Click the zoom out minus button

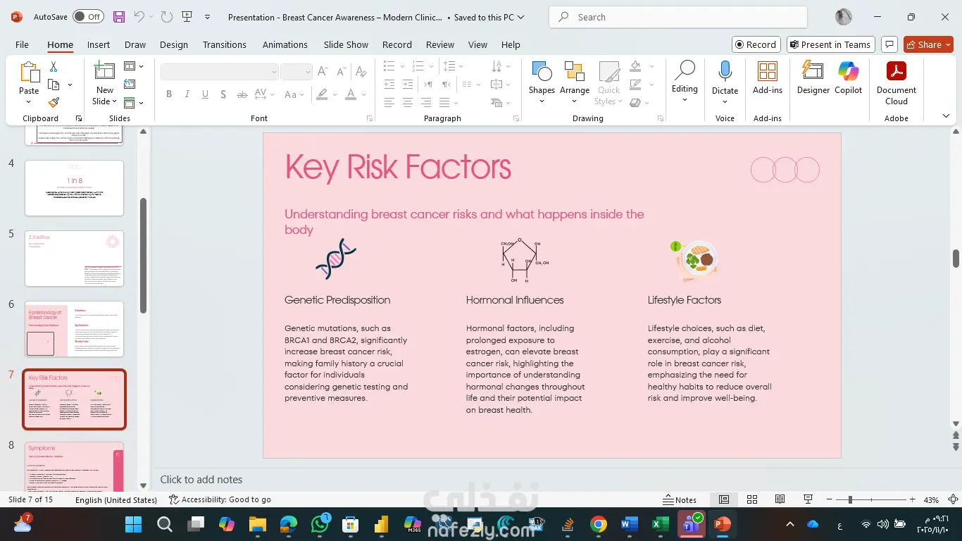pos(831,499)
